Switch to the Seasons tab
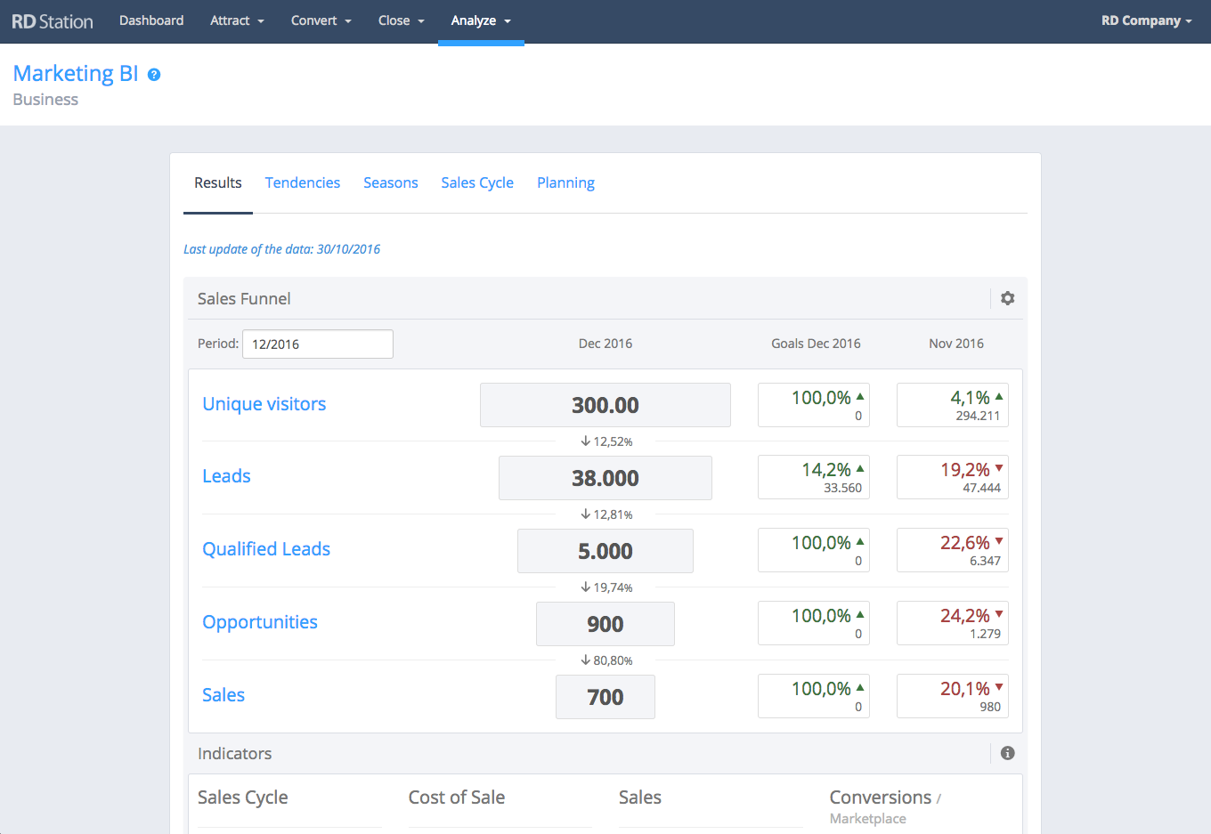 (x=390, y=182)
